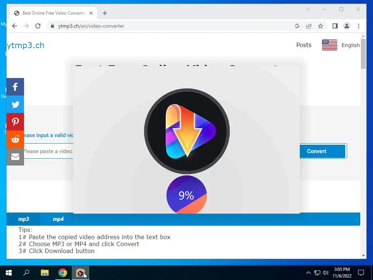The image size is (373, 280).
Task: Open the English language selector
Action: [351, 45]
